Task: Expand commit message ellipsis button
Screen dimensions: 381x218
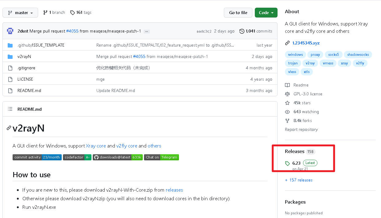Action: click(x=146, y=31)
